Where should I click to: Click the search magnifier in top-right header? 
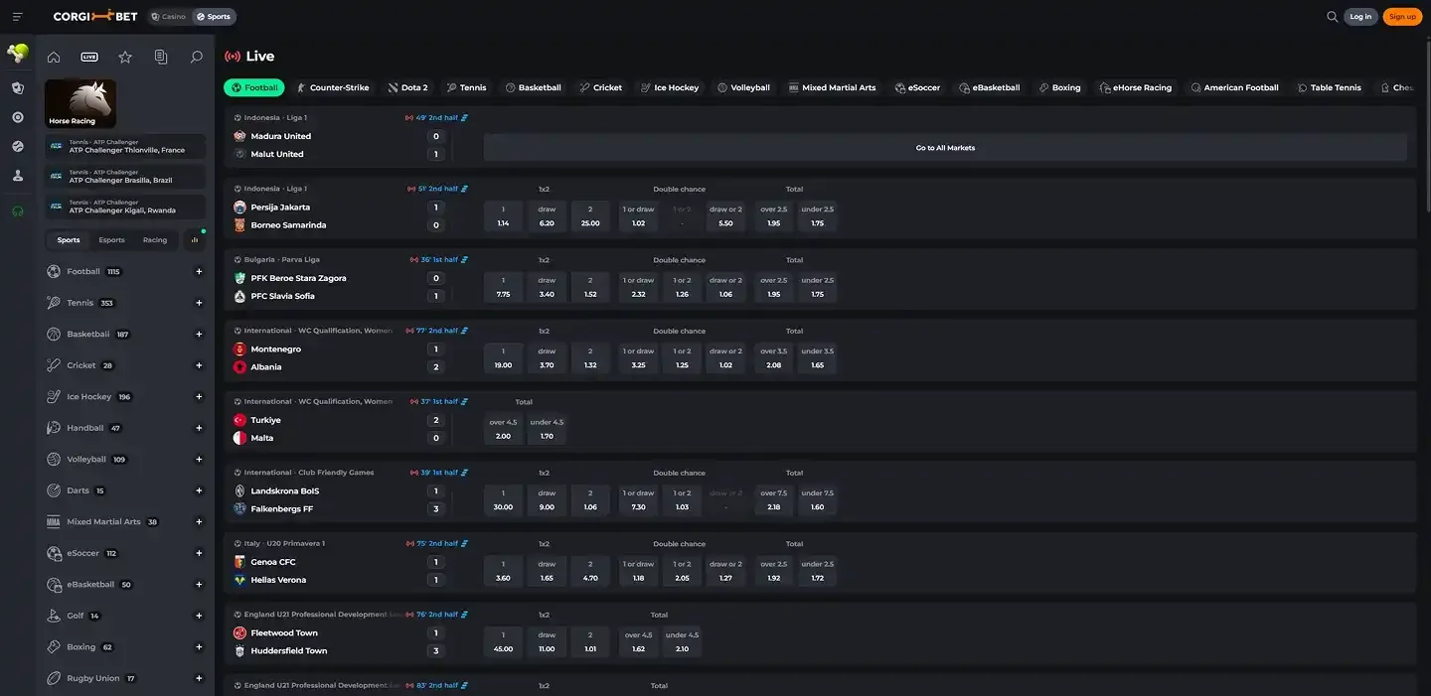[1332, 16]
